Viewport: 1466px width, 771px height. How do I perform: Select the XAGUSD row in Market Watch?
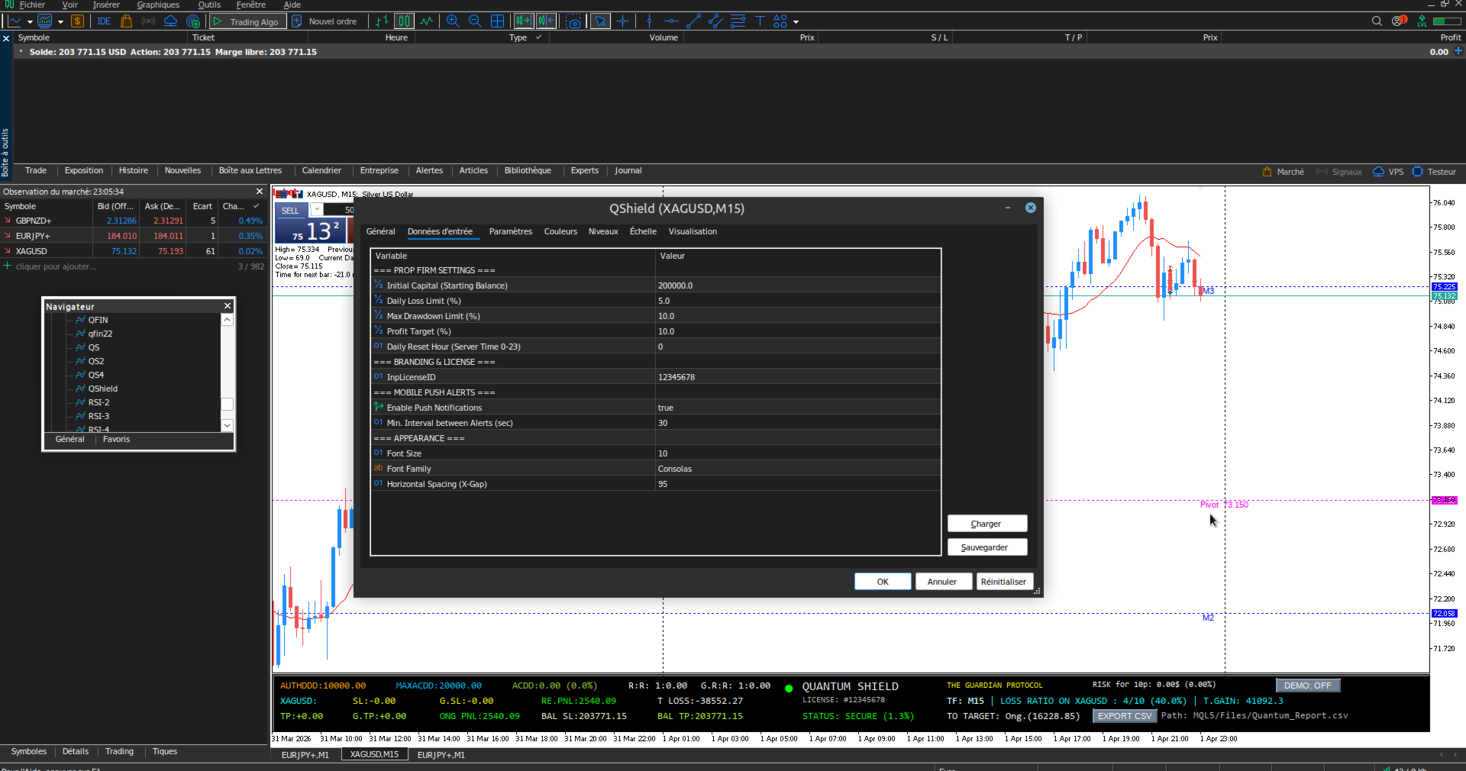[x=133, y=251]
